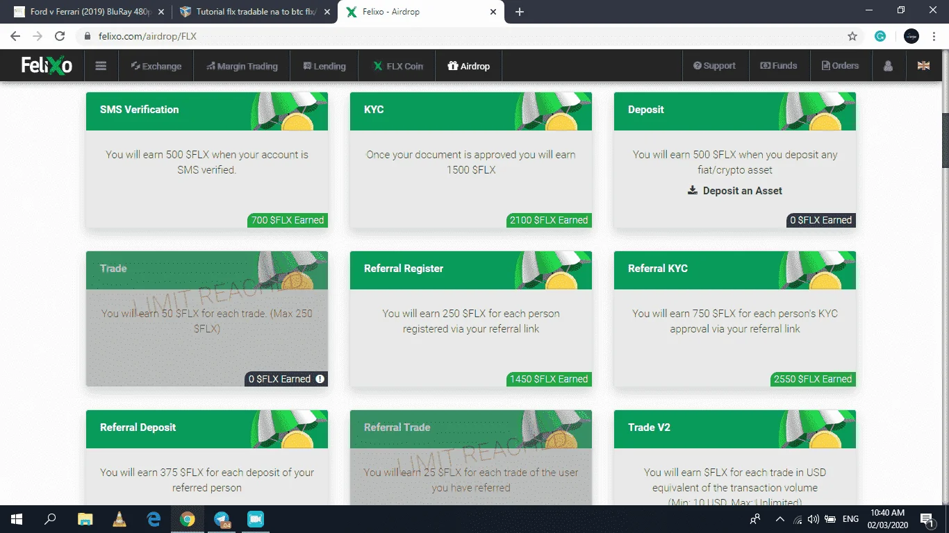Screen dimensions: 949x533
Task: Open the Orders page
Action: (840, 66)
